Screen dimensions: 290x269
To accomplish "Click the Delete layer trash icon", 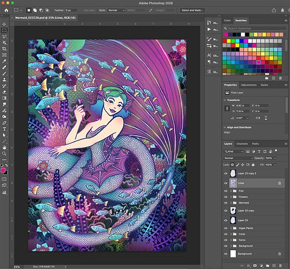I will 280,265.
